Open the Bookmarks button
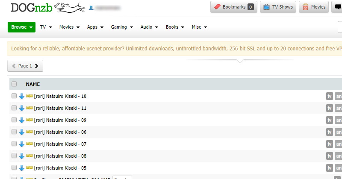This screenshot has width=342, height=179. point(233,7)
